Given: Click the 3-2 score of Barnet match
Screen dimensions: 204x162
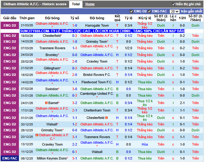Looking at the screenshot, I should pos(75,103).
